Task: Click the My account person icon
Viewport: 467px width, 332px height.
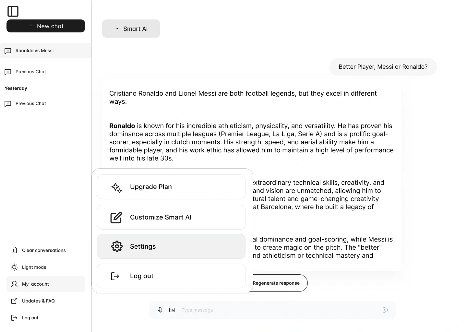Action: tap(14, 284)
